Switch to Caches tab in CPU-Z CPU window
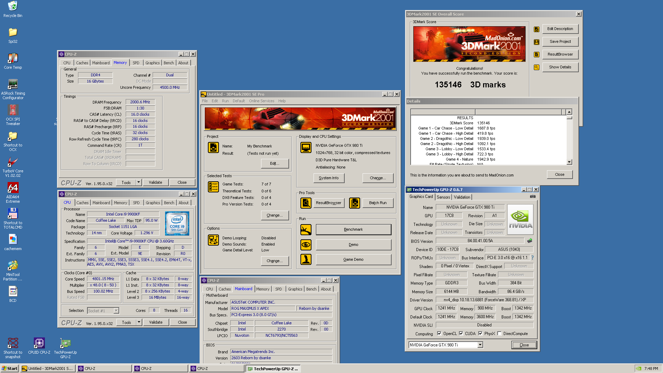 [x=83, y=203]
